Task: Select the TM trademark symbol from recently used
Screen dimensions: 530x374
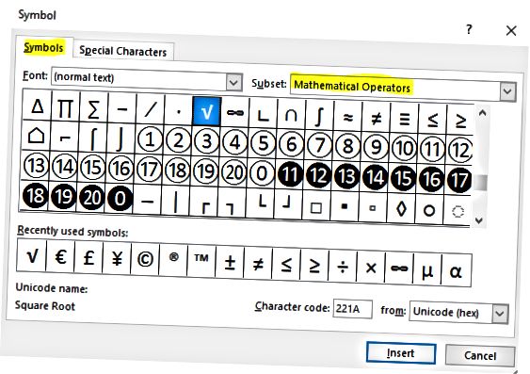Action: coord(201,259)
